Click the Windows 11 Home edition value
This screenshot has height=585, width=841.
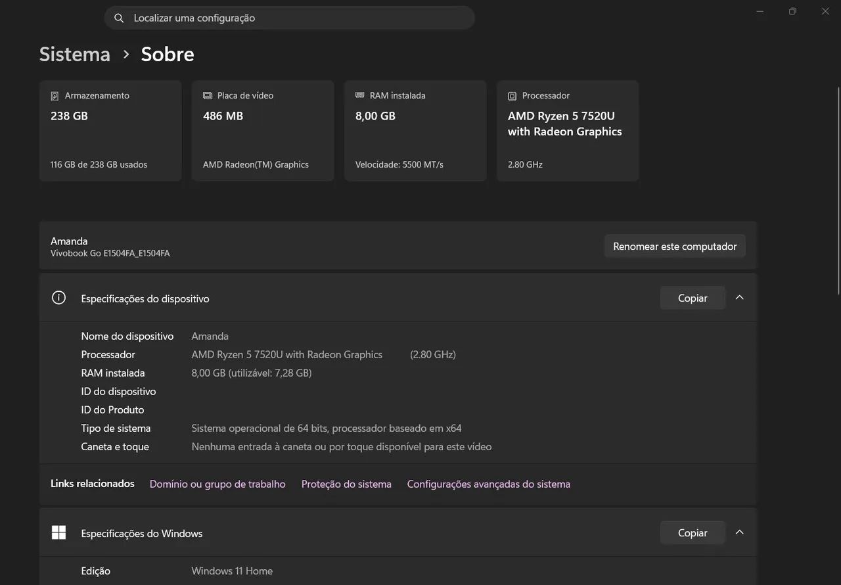click(x=232, y=571)
